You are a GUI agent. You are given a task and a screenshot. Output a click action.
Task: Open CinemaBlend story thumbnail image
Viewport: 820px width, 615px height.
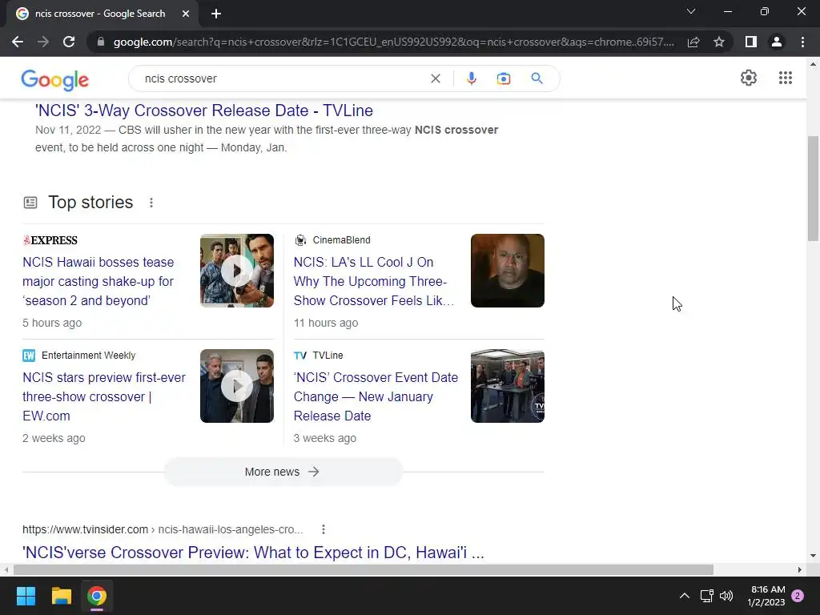(507, 271)
